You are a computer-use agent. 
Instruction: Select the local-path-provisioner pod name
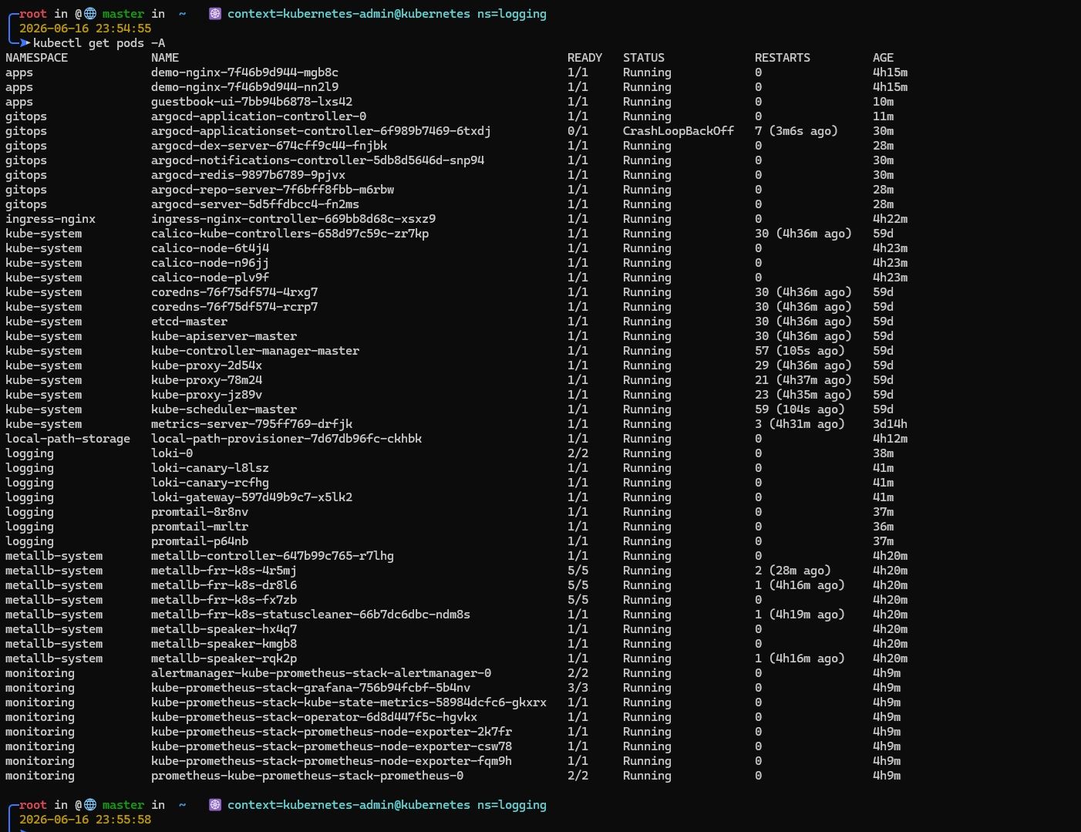(286, 439)
